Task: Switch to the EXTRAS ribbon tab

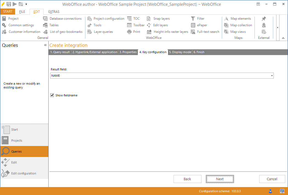Action: tap(54, 12)
